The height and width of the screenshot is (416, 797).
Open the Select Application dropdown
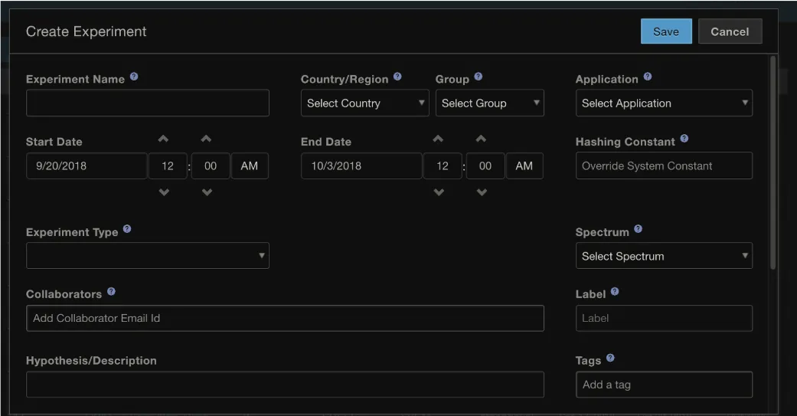(664, 103)
